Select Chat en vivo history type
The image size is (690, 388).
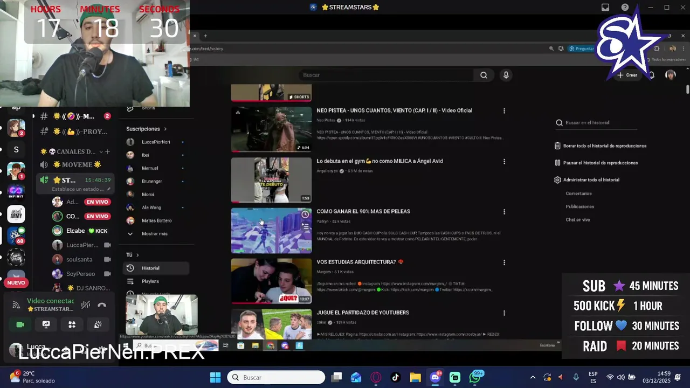[x=578, y=220]
